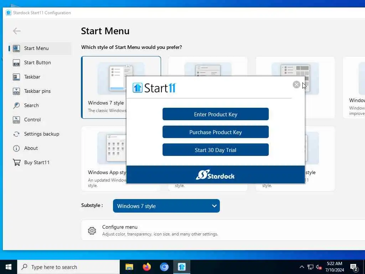Screen dimensions: 365x274
Task: Click the Control keyboard sidebar icon
Action: 16,120
